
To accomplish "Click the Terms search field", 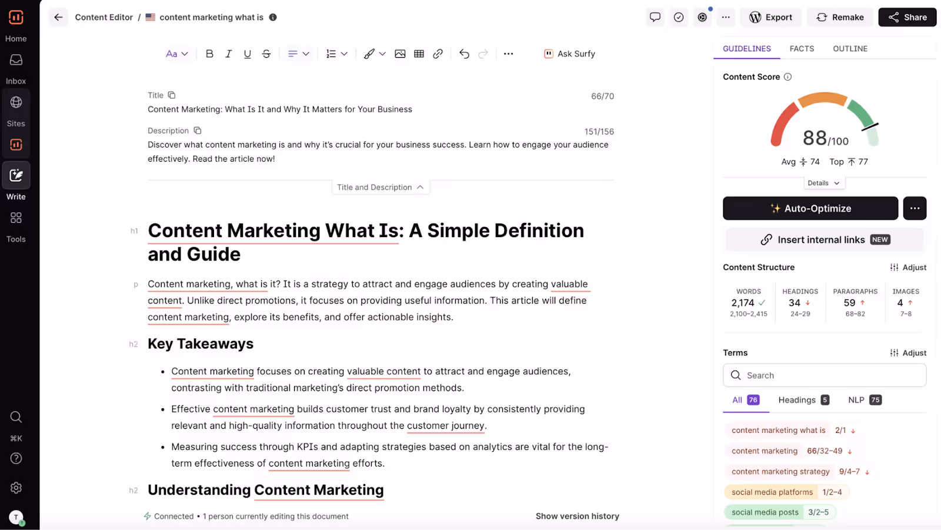I will (x=824, y=375).
